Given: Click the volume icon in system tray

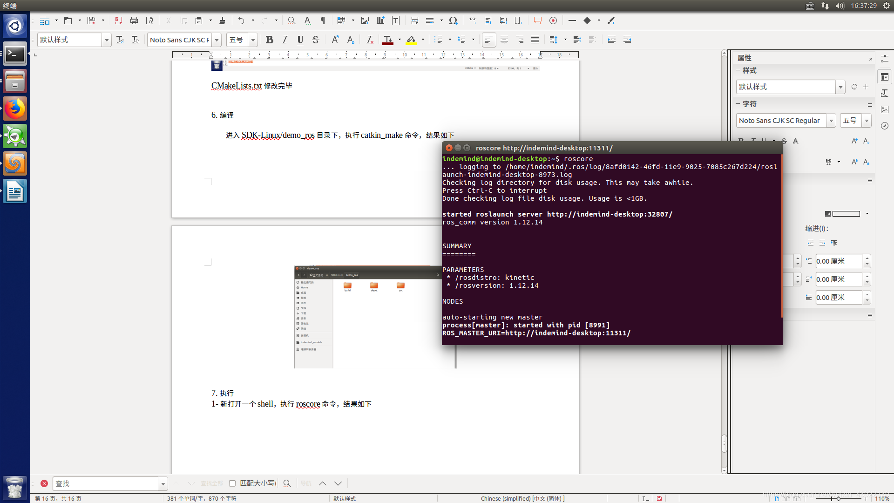Looking at the screenshot, I should 840,6.
